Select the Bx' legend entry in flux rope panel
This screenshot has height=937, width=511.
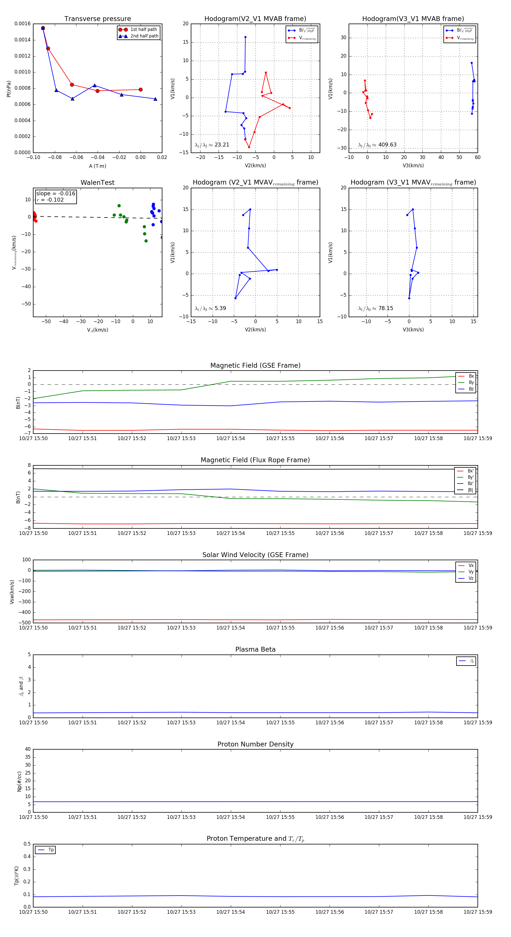tap(465, 471)
